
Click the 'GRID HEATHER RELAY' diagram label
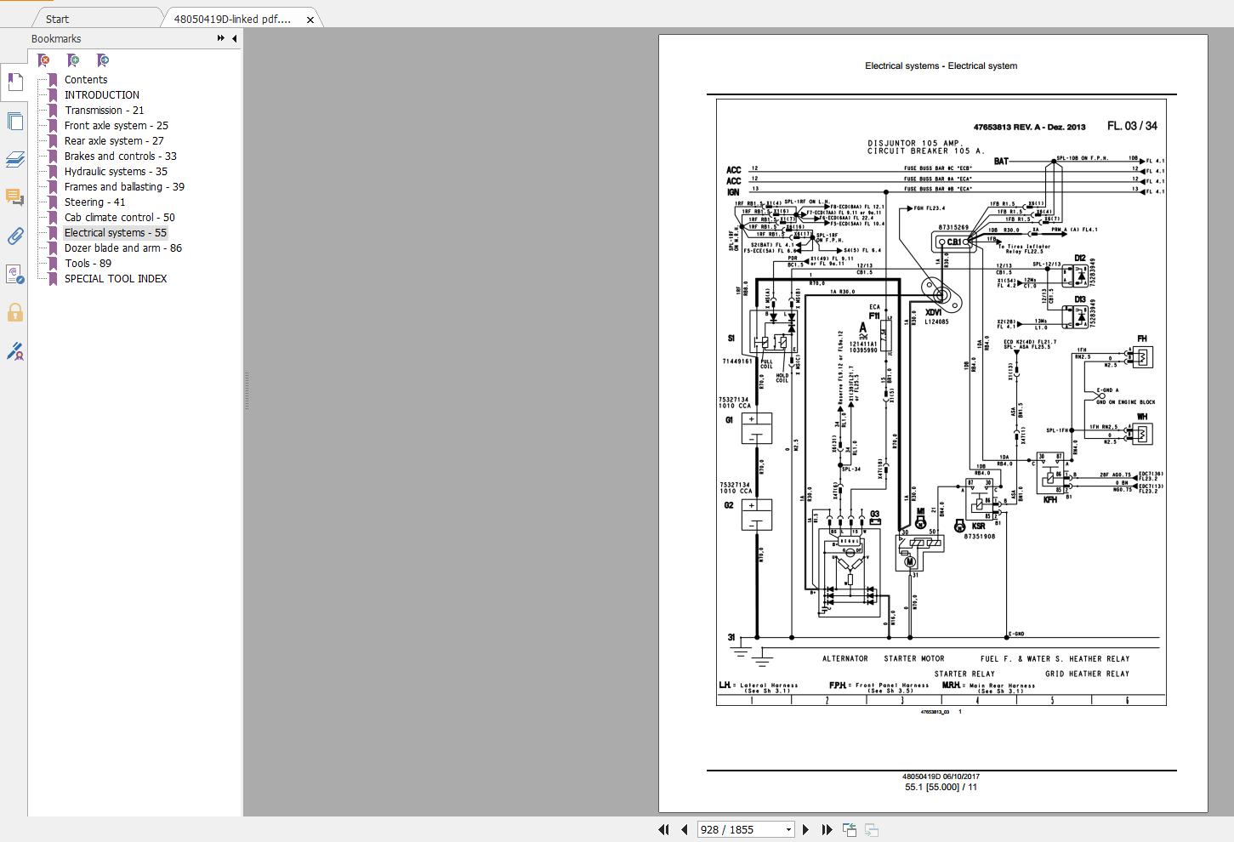pyautogui.click(x=1087, y=674)
